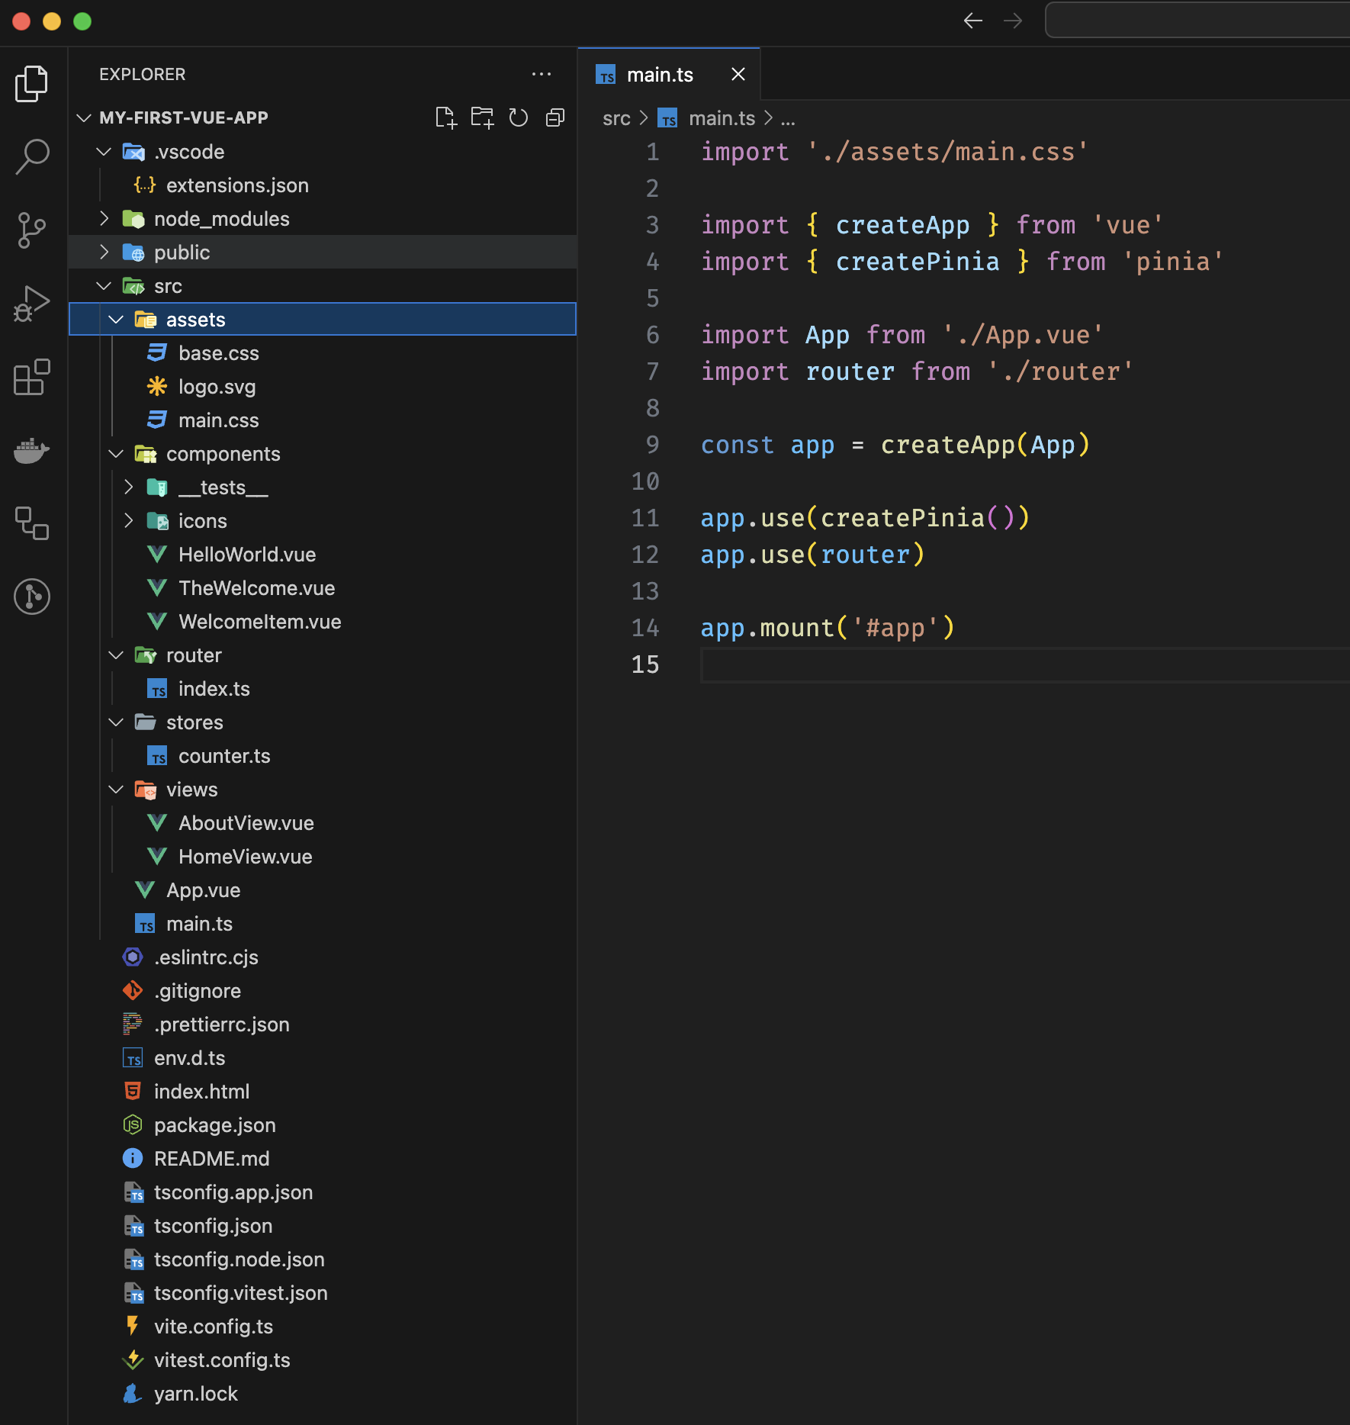This screenshot has height=1425, width=1350.
Task: Open .gitignore file
Action: (323, 991)
